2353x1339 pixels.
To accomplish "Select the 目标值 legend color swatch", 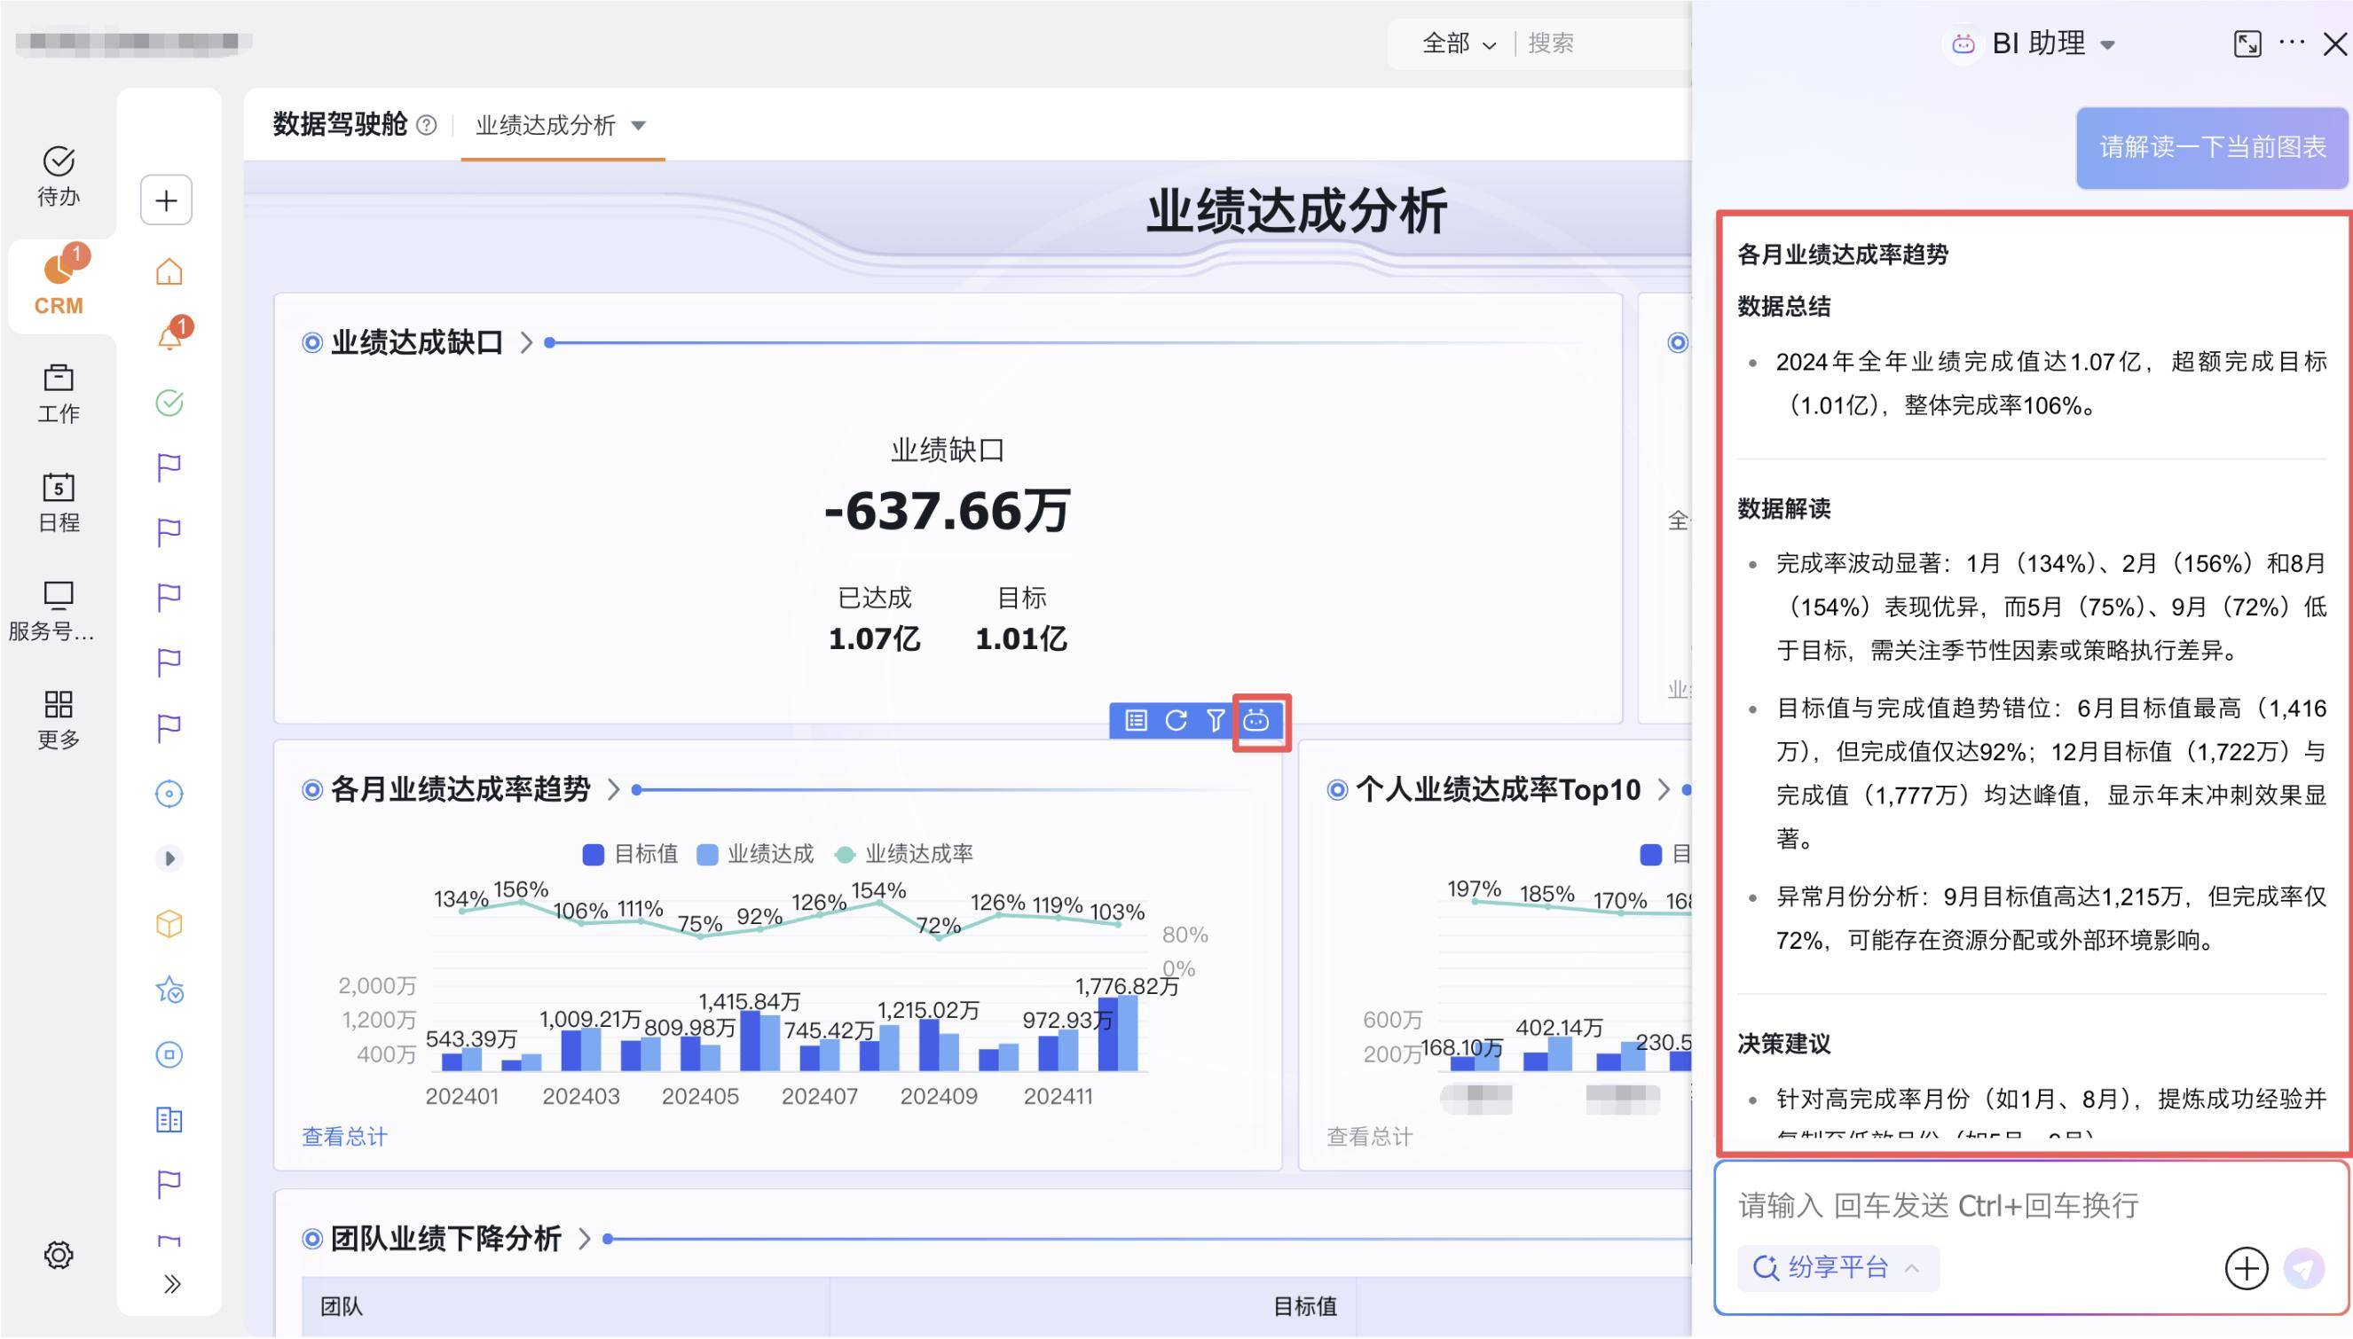I will [593, 854].
